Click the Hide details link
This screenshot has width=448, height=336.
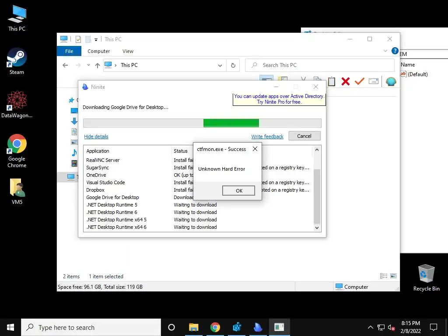96,136
